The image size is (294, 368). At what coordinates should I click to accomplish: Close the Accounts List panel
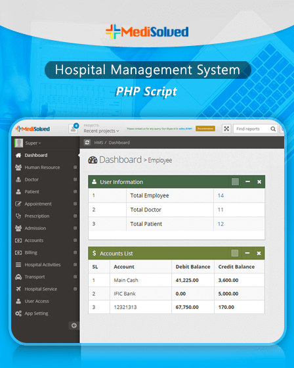pos(259,253)
